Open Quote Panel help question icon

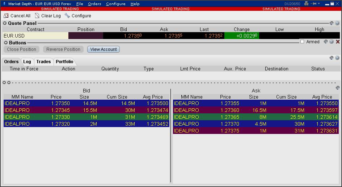(x=337, y=23)
